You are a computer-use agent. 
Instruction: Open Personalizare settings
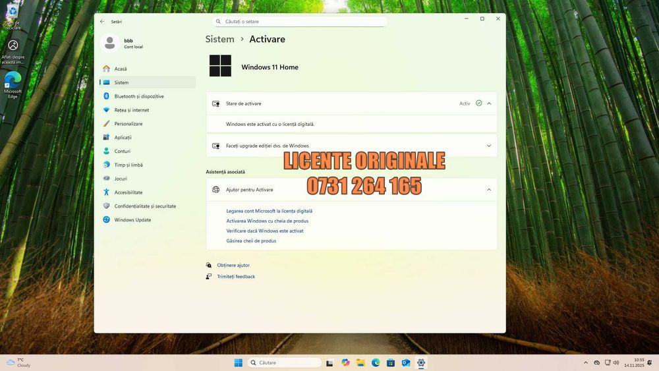[x=148, y=123]
